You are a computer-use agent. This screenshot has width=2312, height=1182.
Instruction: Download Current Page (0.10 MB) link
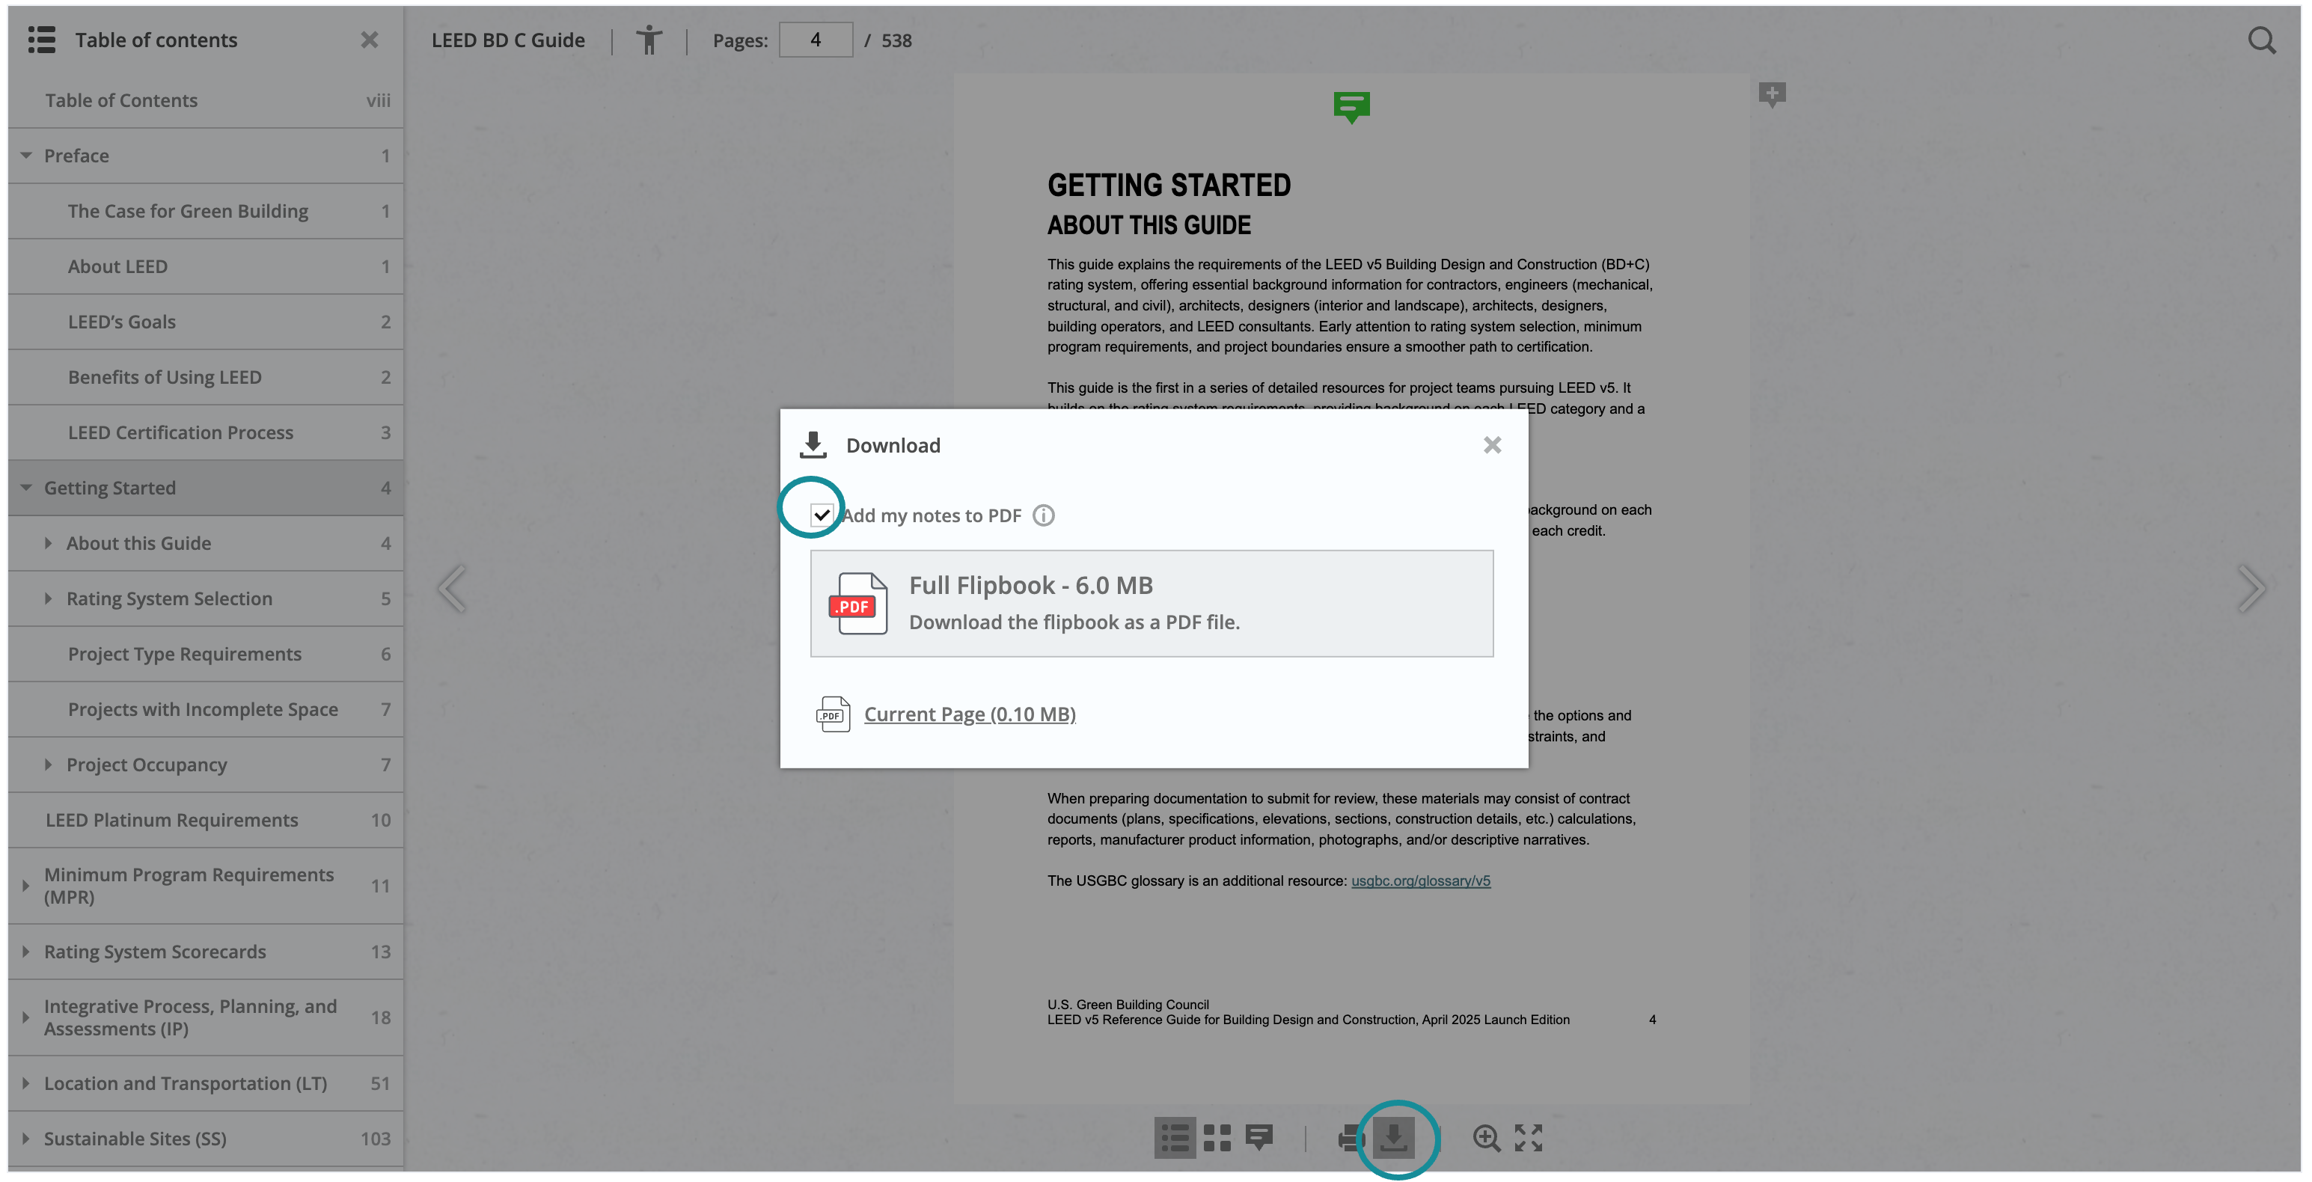pyautogui.click(x=969, y=714)
